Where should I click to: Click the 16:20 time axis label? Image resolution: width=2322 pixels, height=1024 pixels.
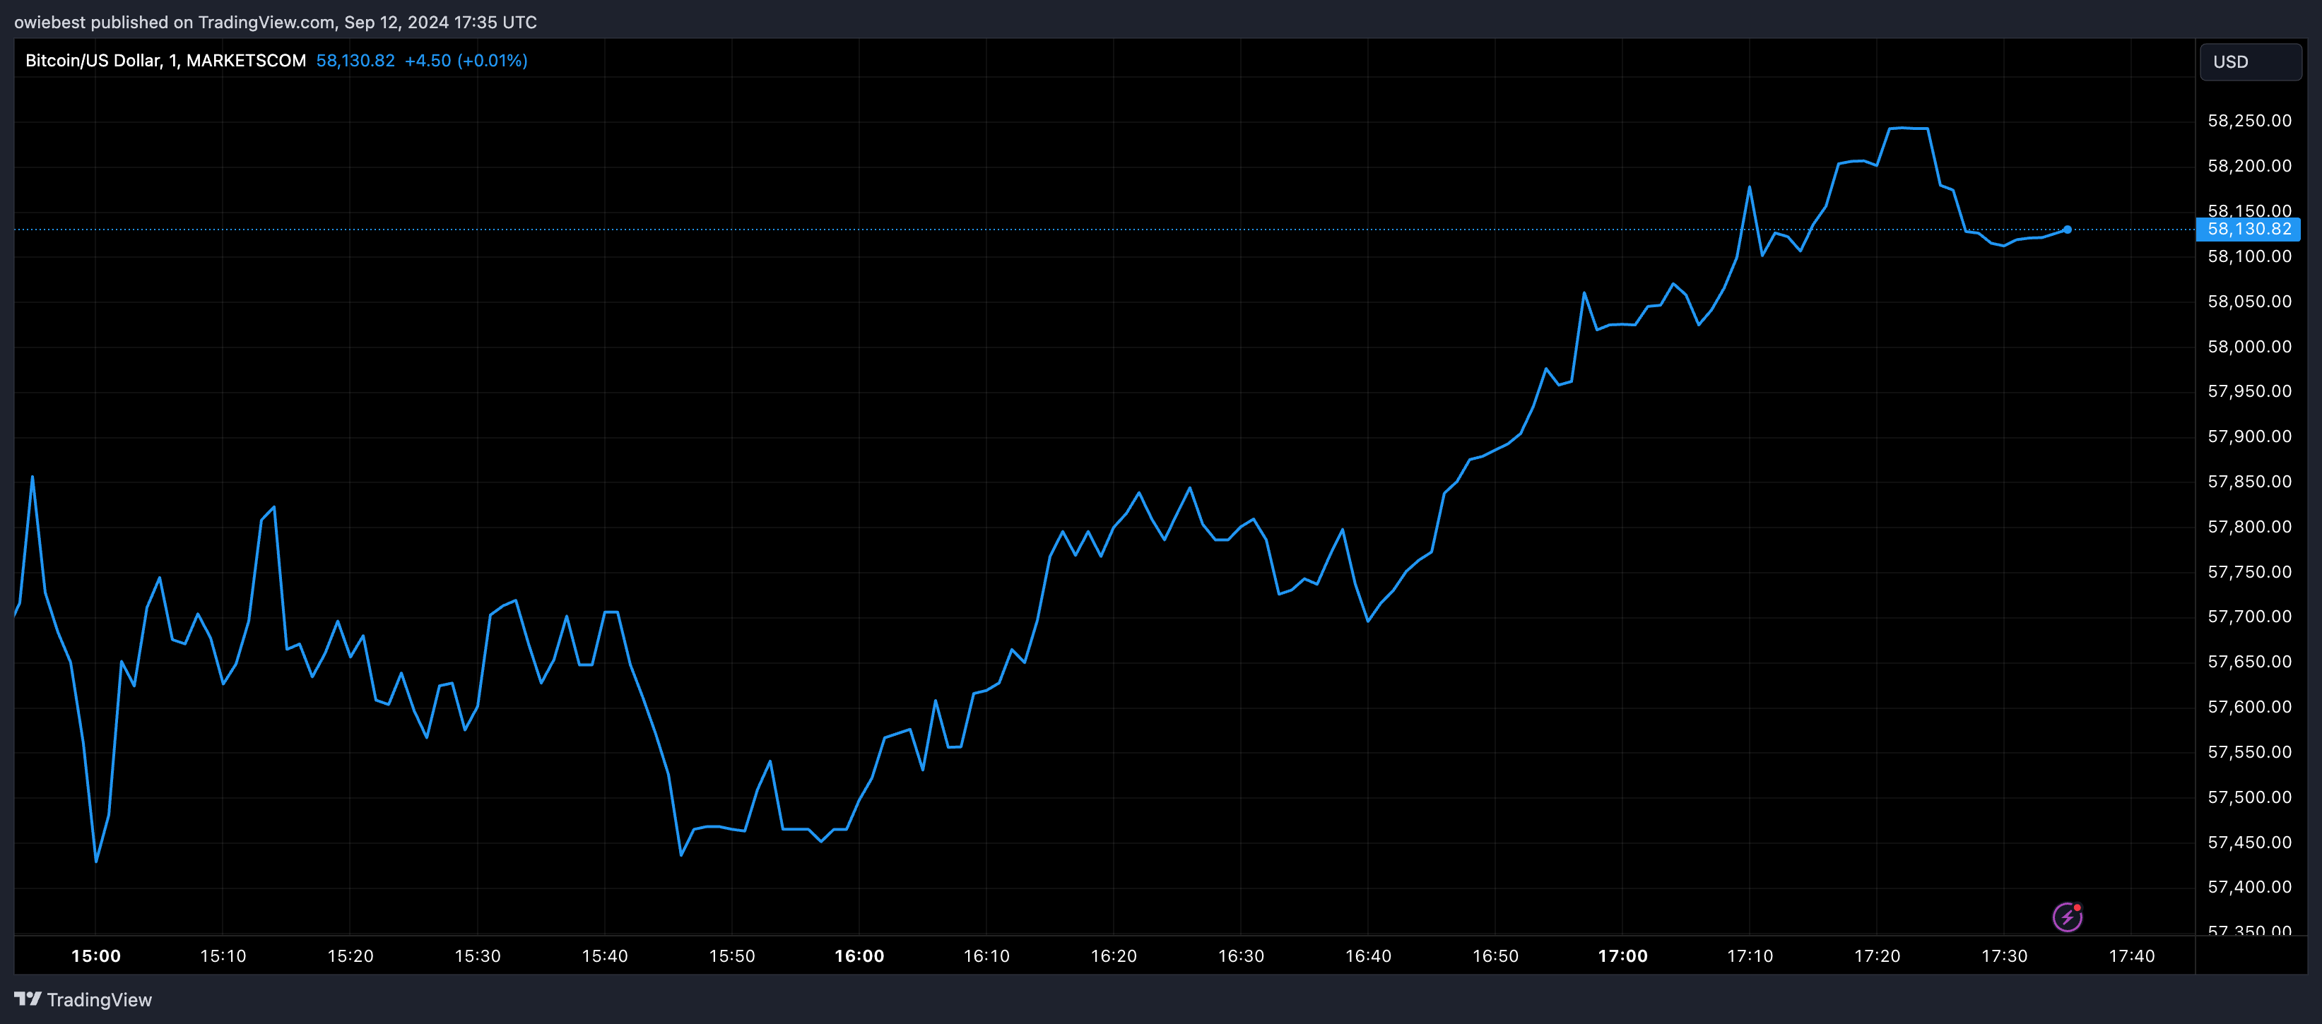coord(1113,955)
